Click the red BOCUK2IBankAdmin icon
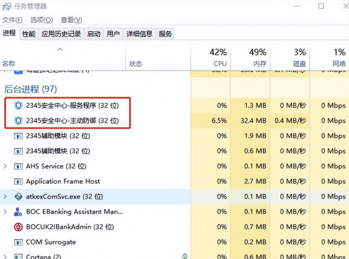 pos(18,227)
